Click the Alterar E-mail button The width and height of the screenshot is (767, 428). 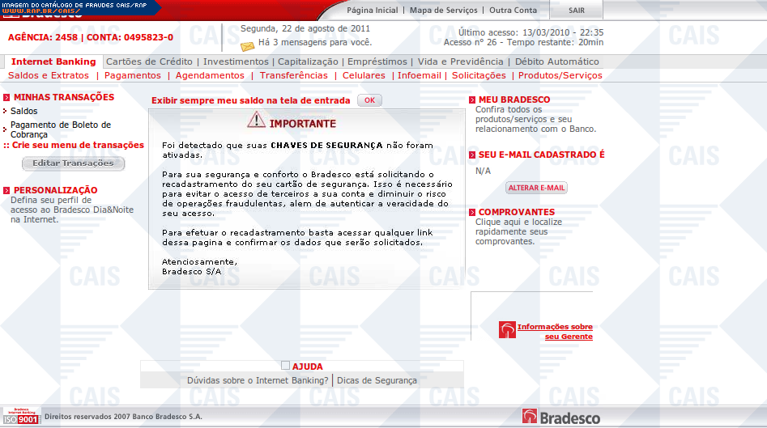pyautogui.click(x=536, y=188)
